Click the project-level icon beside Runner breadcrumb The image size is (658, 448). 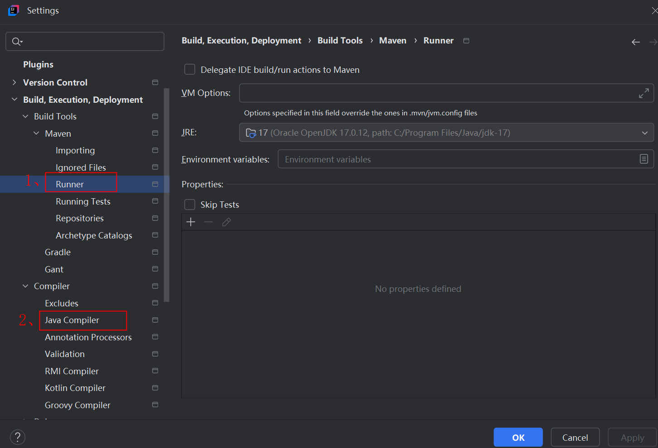click(x=466, y=41)
